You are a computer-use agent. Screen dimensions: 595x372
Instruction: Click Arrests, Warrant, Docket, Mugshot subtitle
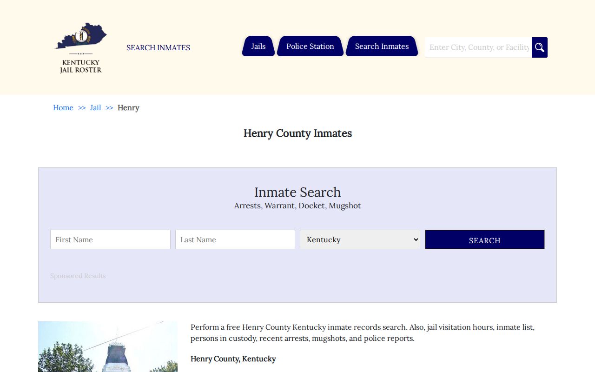pos(297,206)
